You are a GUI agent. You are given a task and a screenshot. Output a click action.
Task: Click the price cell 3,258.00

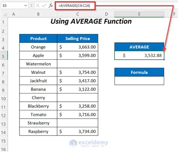point(78,106)
